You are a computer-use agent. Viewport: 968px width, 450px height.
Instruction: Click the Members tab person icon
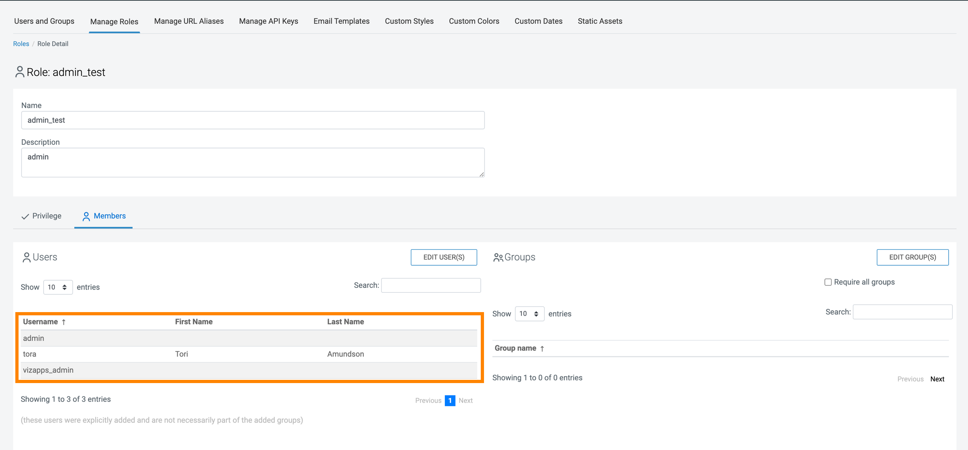click(86, 217)
